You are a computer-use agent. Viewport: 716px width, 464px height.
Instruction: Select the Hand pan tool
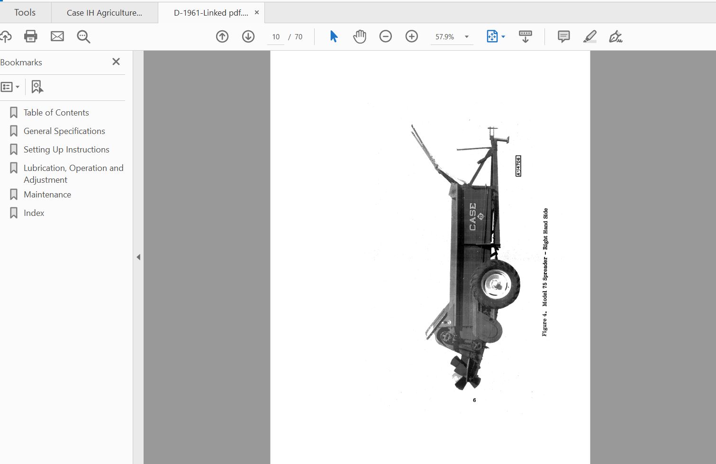(x=360, y=36)
